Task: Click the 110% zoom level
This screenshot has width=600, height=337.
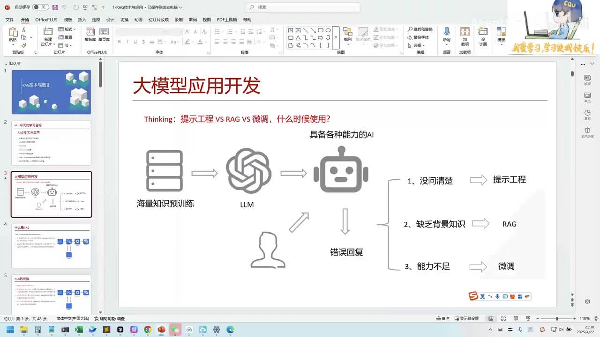Action: [x=585, y=318]
